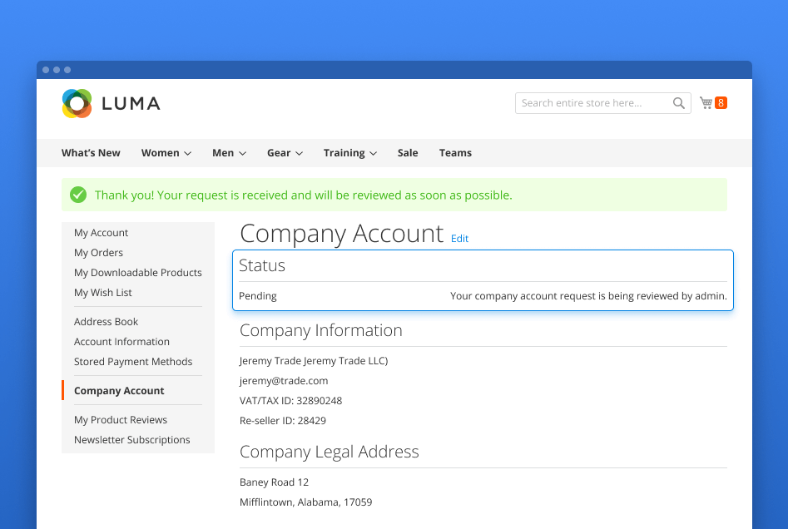Click the orange cart quantity badge
788x529 pixels.
point(721,101)
